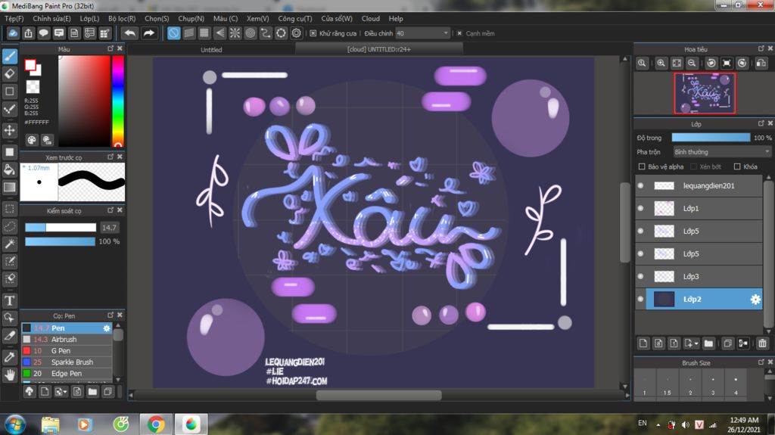
Task: Select the Airbrush brush
Action: coord(67,340)
